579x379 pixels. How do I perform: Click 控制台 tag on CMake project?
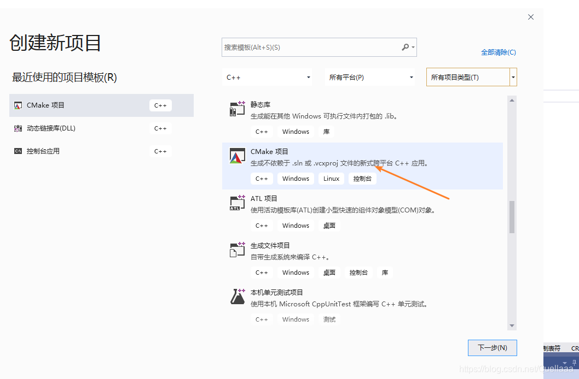coord(362,179)
